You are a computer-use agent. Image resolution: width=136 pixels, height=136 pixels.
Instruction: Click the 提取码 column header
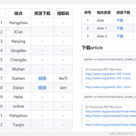[x=63, y=13]
